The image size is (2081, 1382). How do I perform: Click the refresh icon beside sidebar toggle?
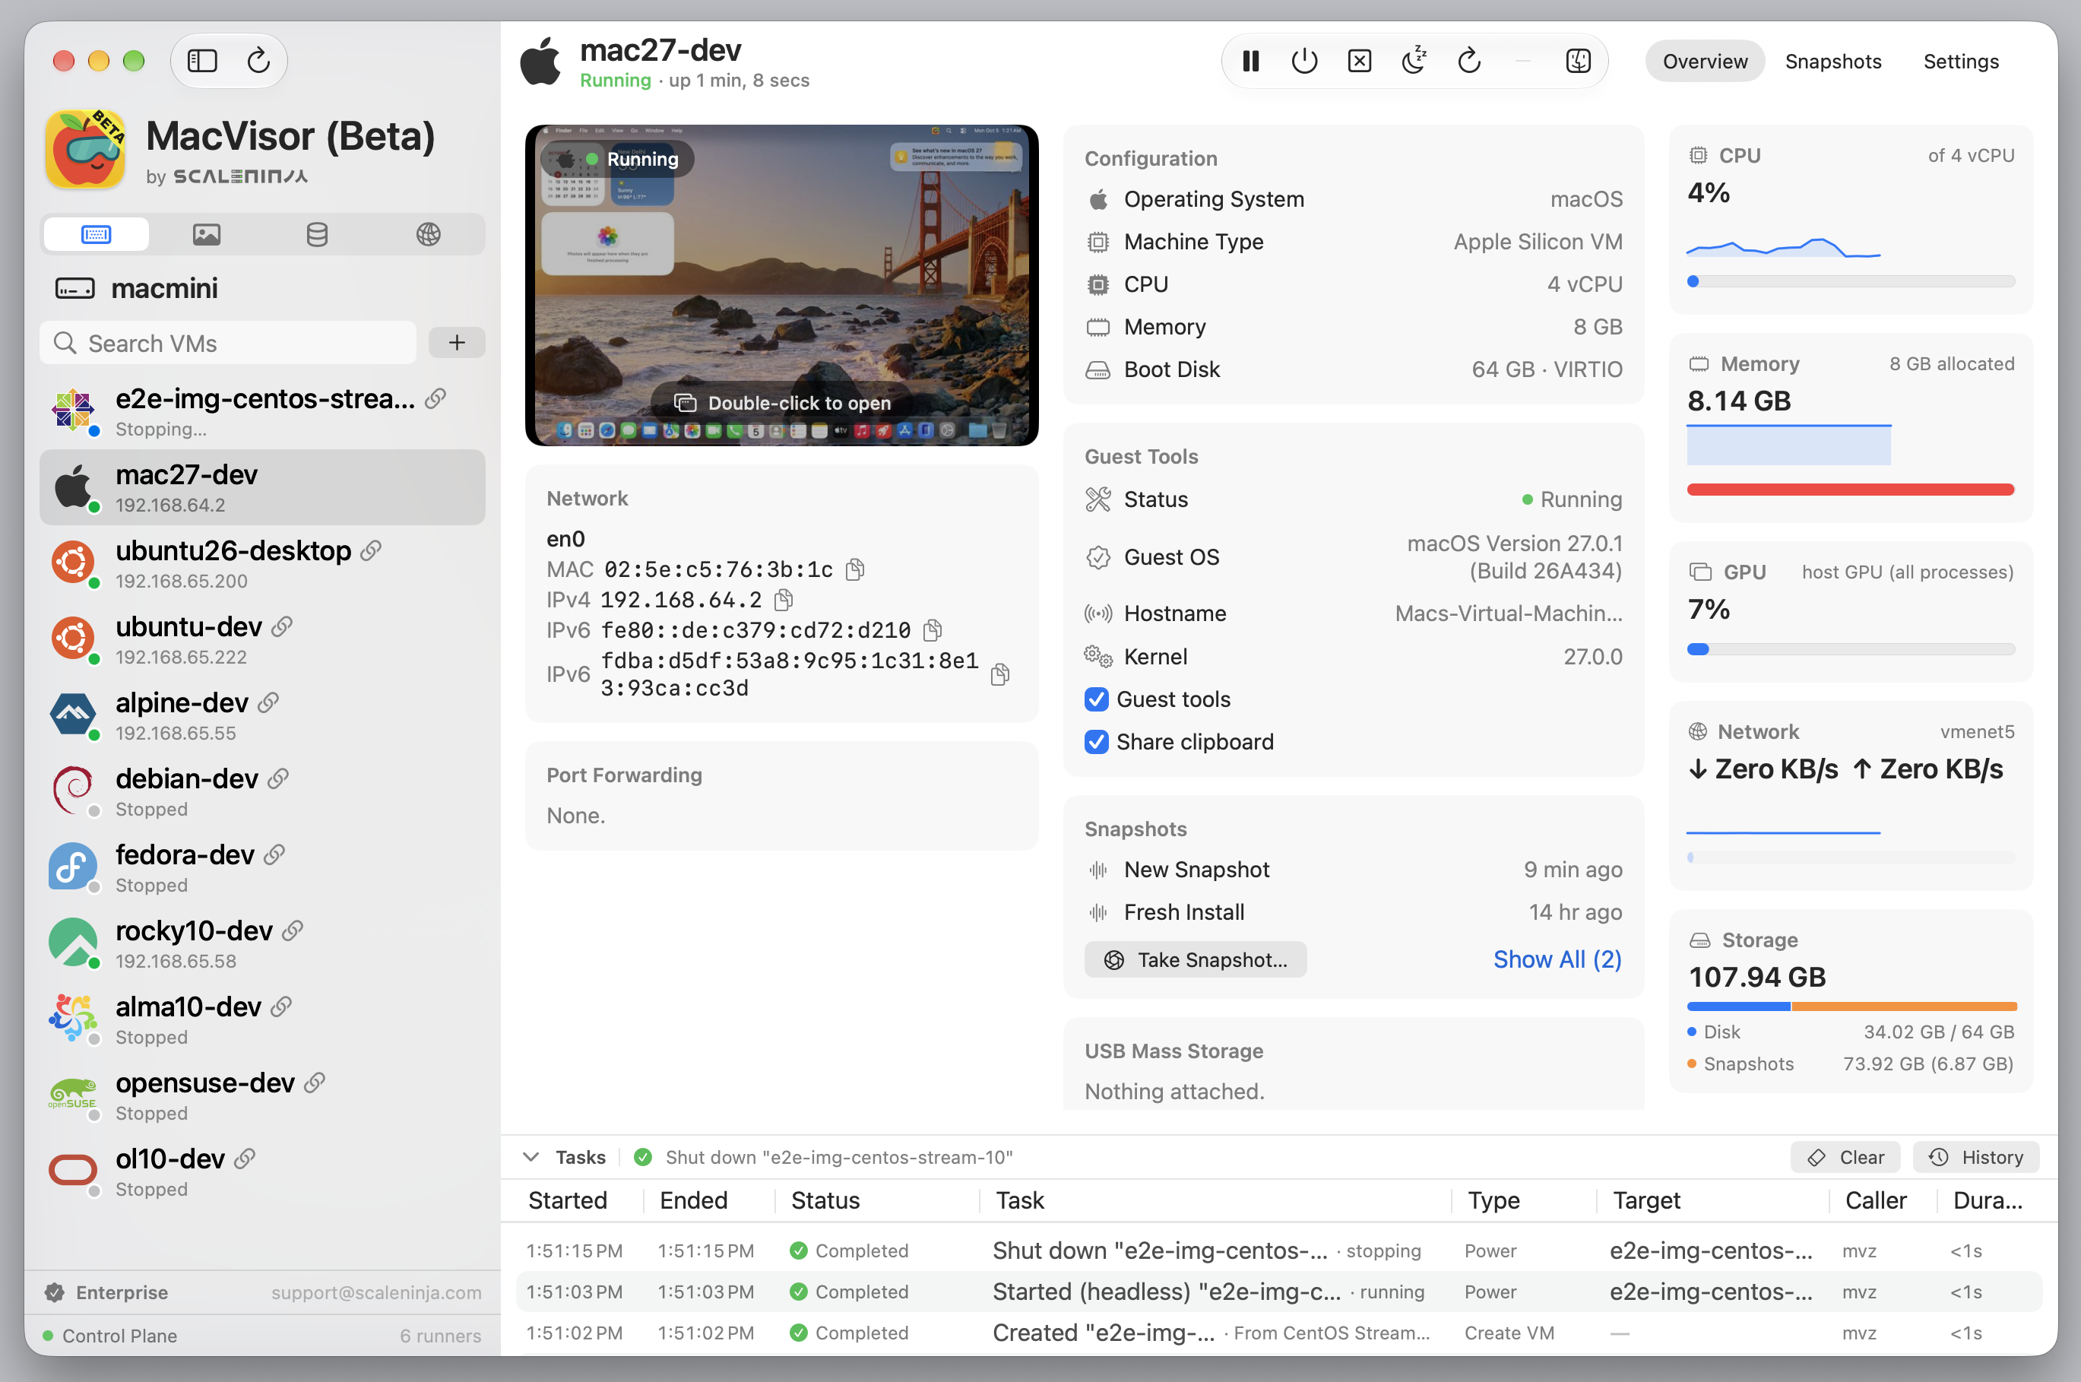coord(258,61)
